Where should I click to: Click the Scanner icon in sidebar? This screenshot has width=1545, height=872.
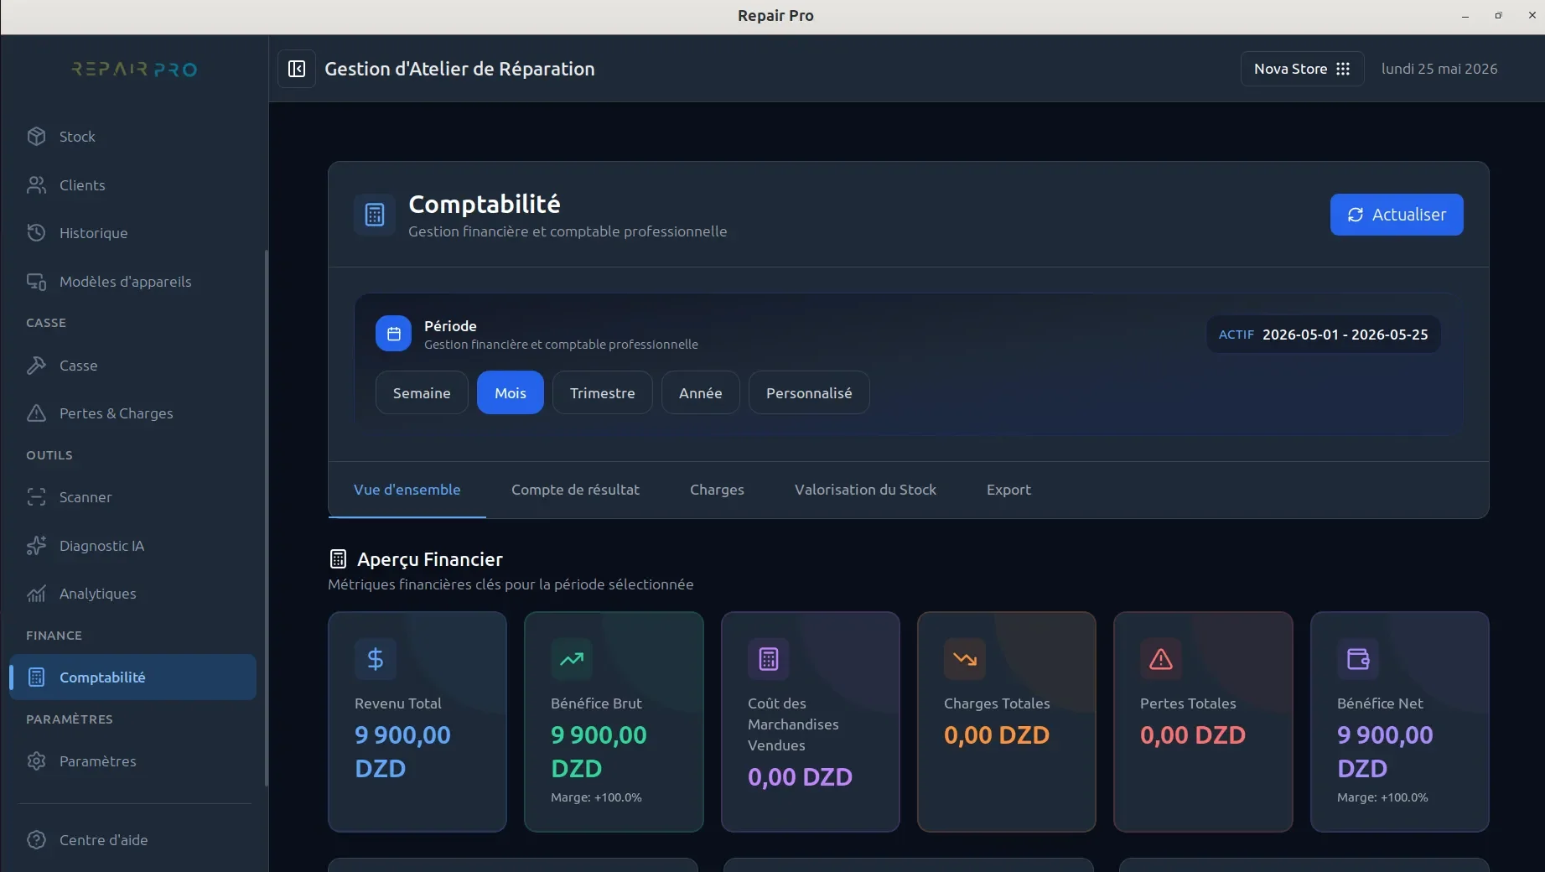pos(36,496)
